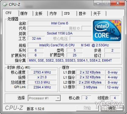Go to the SPD tab
127x114 pixels.
click(x=70, y=13)
